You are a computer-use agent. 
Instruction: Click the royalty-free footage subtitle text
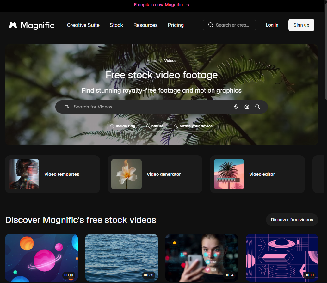(x=162, y=90)
